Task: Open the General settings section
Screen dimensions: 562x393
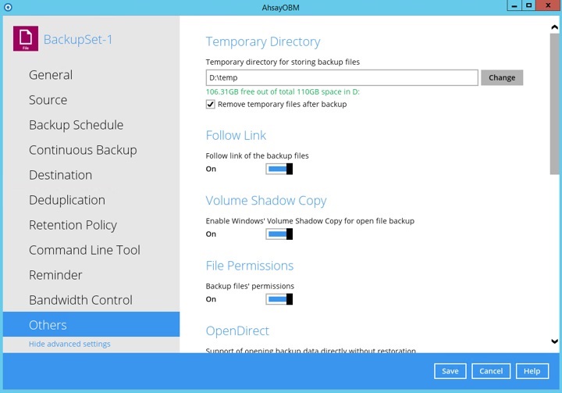Action: (x=51, y=75)
